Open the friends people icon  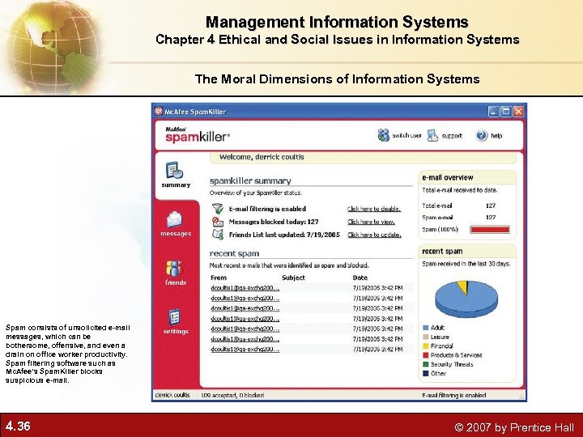pyautogui.click(x=173, y=269)
